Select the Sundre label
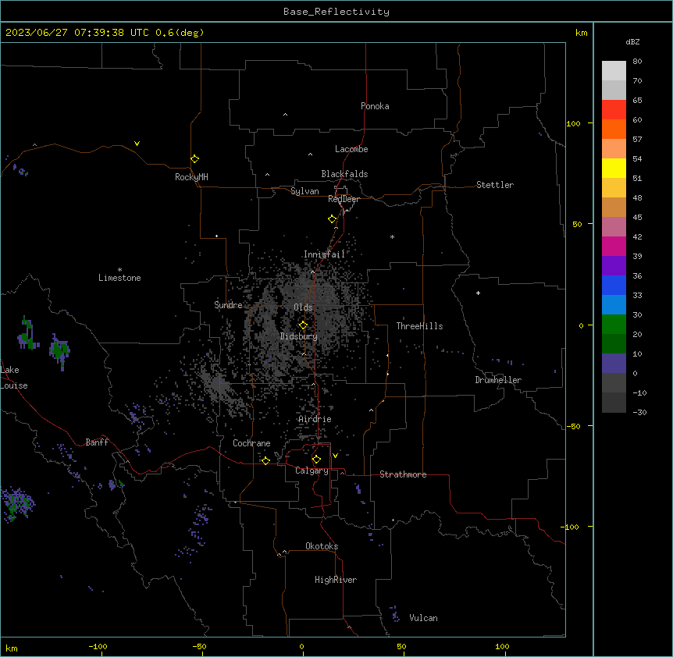 tap(228, 305)
